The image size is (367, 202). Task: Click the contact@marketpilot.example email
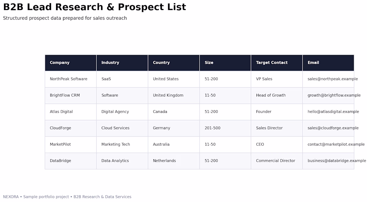336,145
